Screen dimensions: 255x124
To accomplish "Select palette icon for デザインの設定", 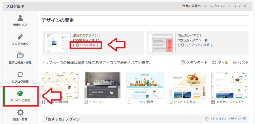I will (x=20, y=93).
